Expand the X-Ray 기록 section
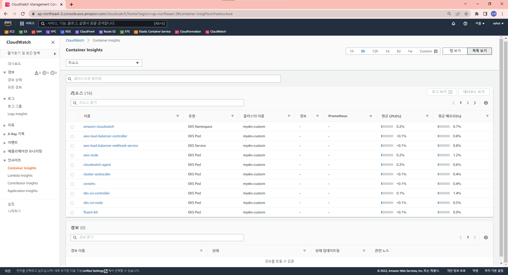The height and width of the screenshot is (275, 508). tap(4, 134)
